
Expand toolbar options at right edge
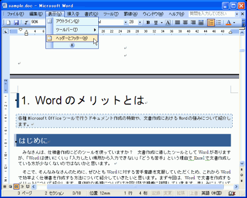(x=244, y=23)
